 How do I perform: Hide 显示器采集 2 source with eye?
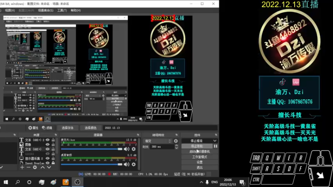pos(47,158)
